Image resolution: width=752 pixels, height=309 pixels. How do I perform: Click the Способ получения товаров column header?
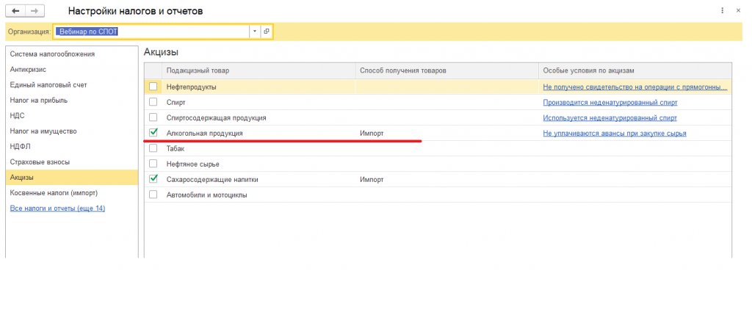click(446, 70)
